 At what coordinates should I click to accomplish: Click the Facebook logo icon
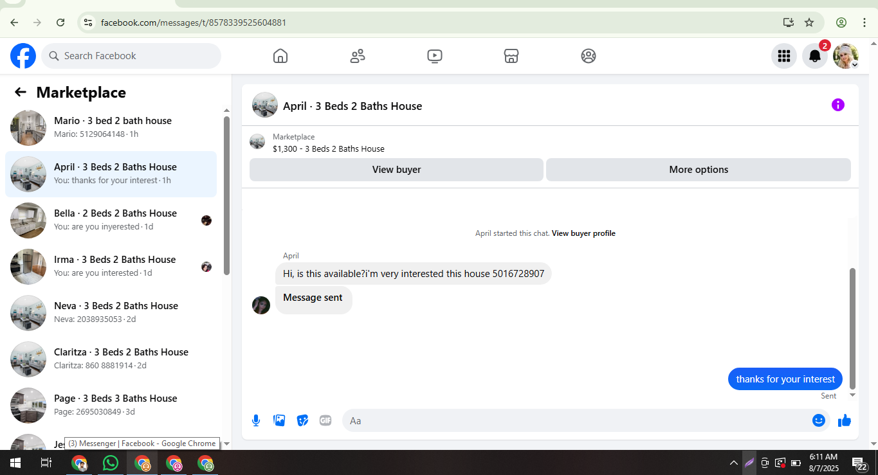[x=23, y=56]
